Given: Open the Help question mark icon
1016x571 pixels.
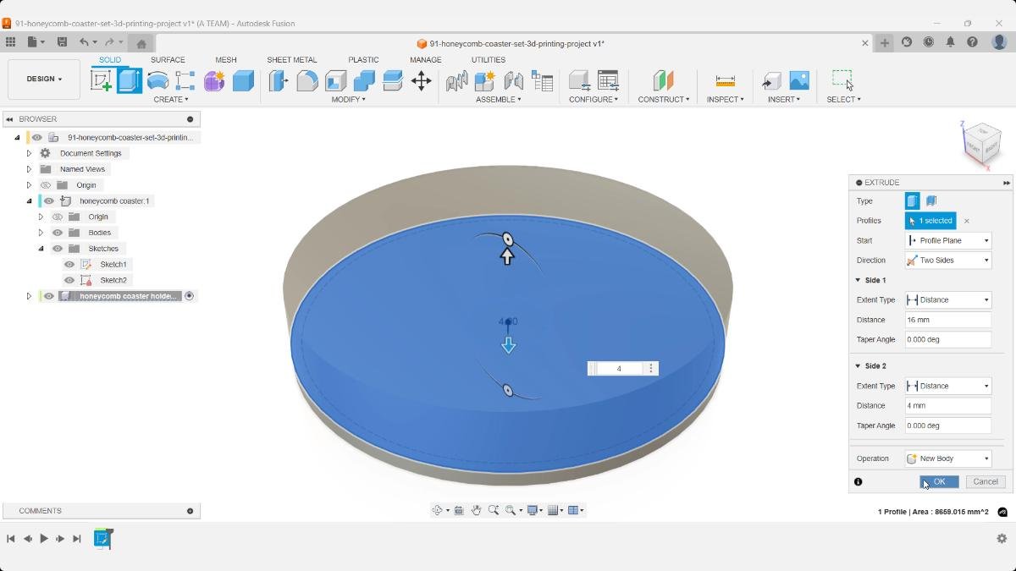Looking at the screenshot, I should [972, 42].
